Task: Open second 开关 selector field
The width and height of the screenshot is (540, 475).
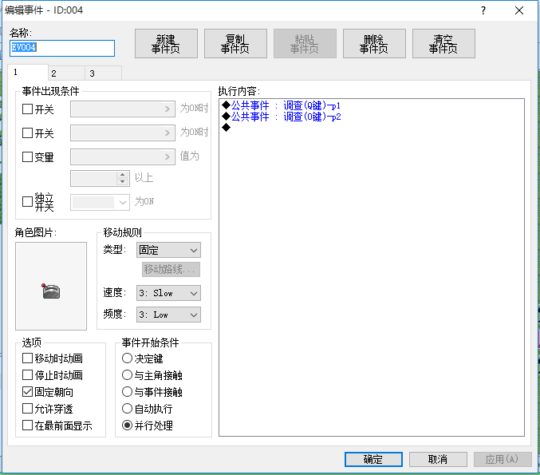Action: click(123, 133)
